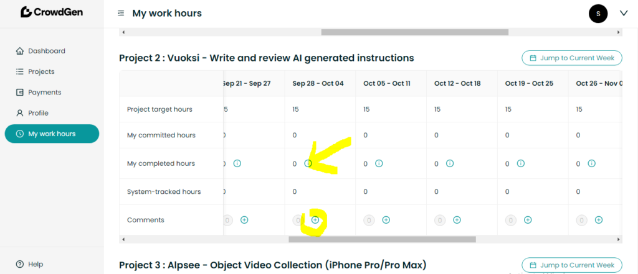Collapse the sidebar using the menu toggle icon
The image size is (638, 274).
[121, 14]
